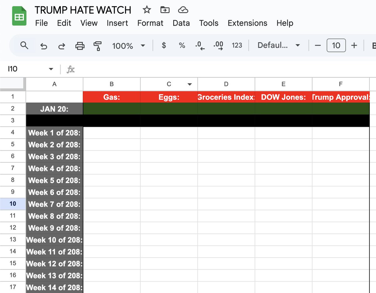Select column D header

coord(226,84)
